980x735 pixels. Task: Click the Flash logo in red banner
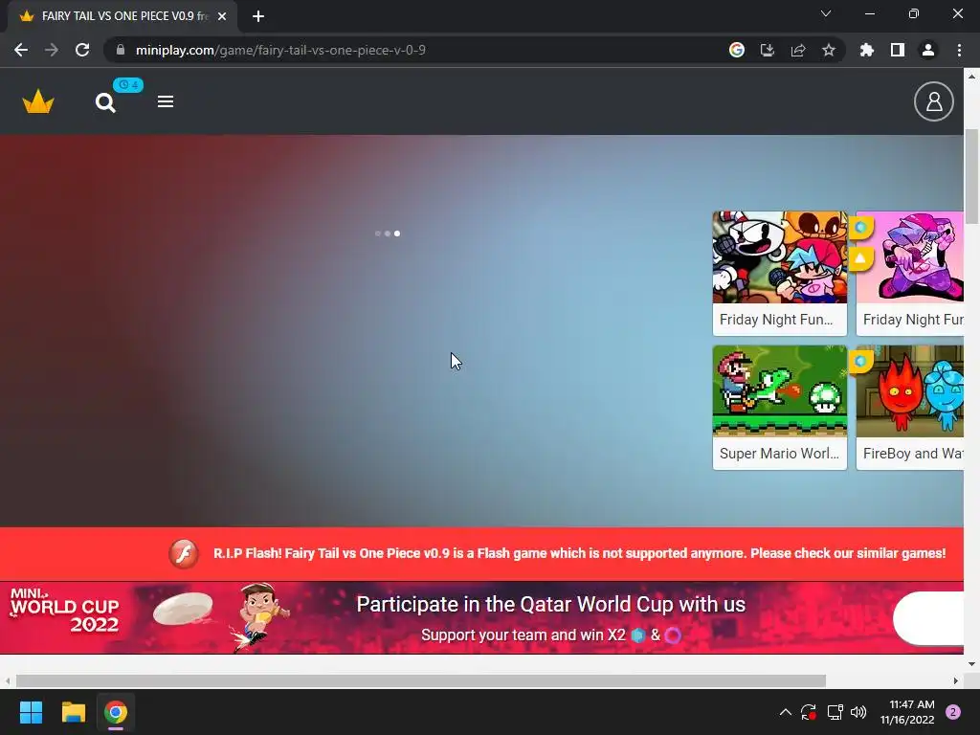coord(183,554)
